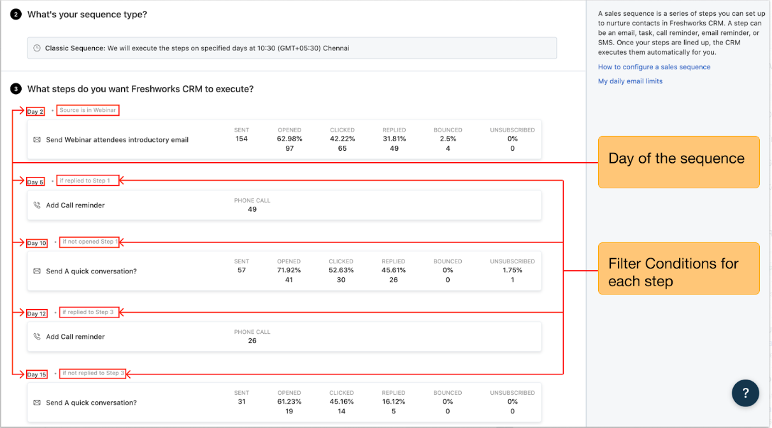Click the "Day 10" label
Viewport: 772px width, 428px height.
click(x=37, y=244)
